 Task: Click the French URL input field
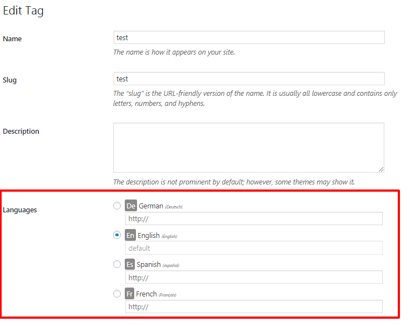coord(254,306)
